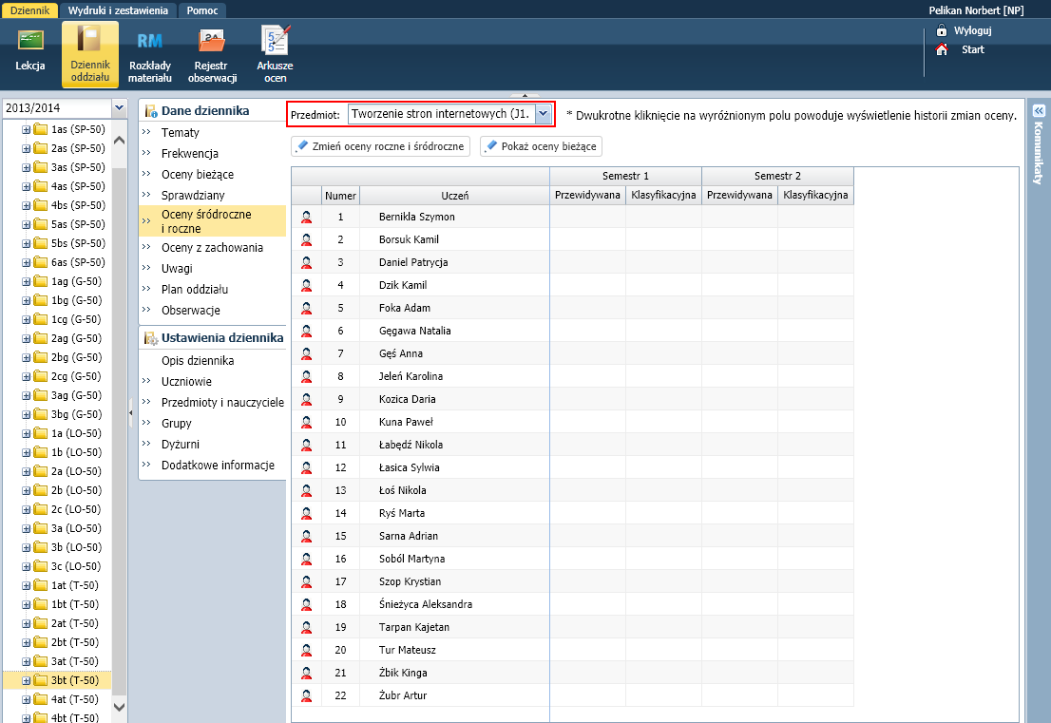1051x723 pixels.
Task: Open Tematy in the journal menu
Action: [x=181, y=133]
